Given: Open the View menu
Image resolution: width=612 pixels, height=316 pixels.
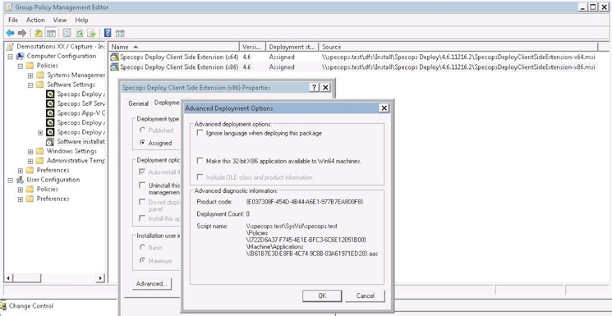Looking at the screenshot, I should coord(60,20).
